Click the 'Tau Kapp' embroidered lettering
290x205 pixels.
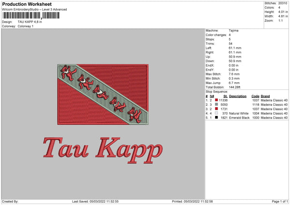tap(103, 150)
